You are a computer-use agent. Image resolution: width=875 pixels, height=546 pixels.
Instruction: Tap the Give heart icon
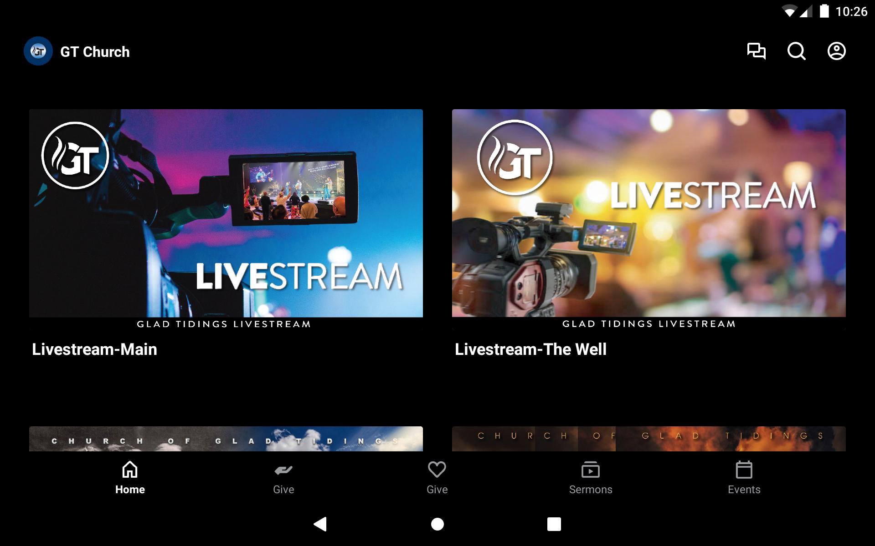tap(437, 470)
